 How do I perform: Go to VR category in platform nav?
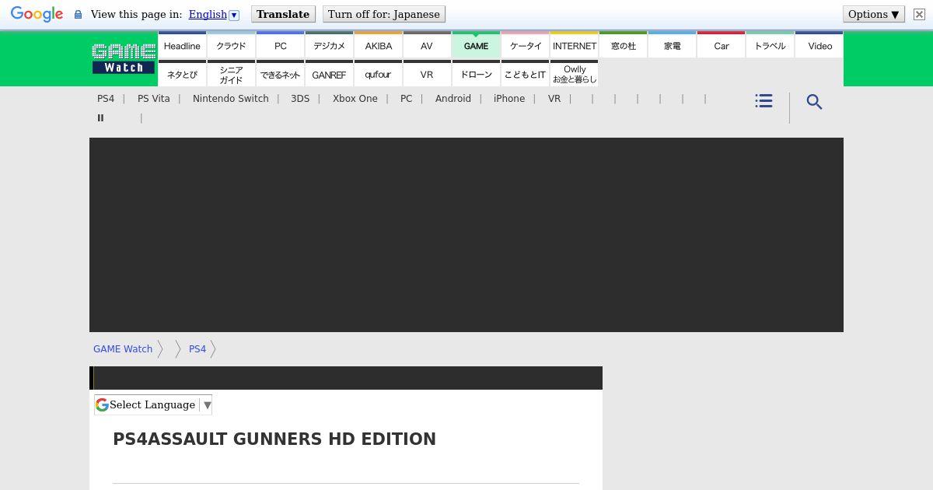tap(554, 99)
